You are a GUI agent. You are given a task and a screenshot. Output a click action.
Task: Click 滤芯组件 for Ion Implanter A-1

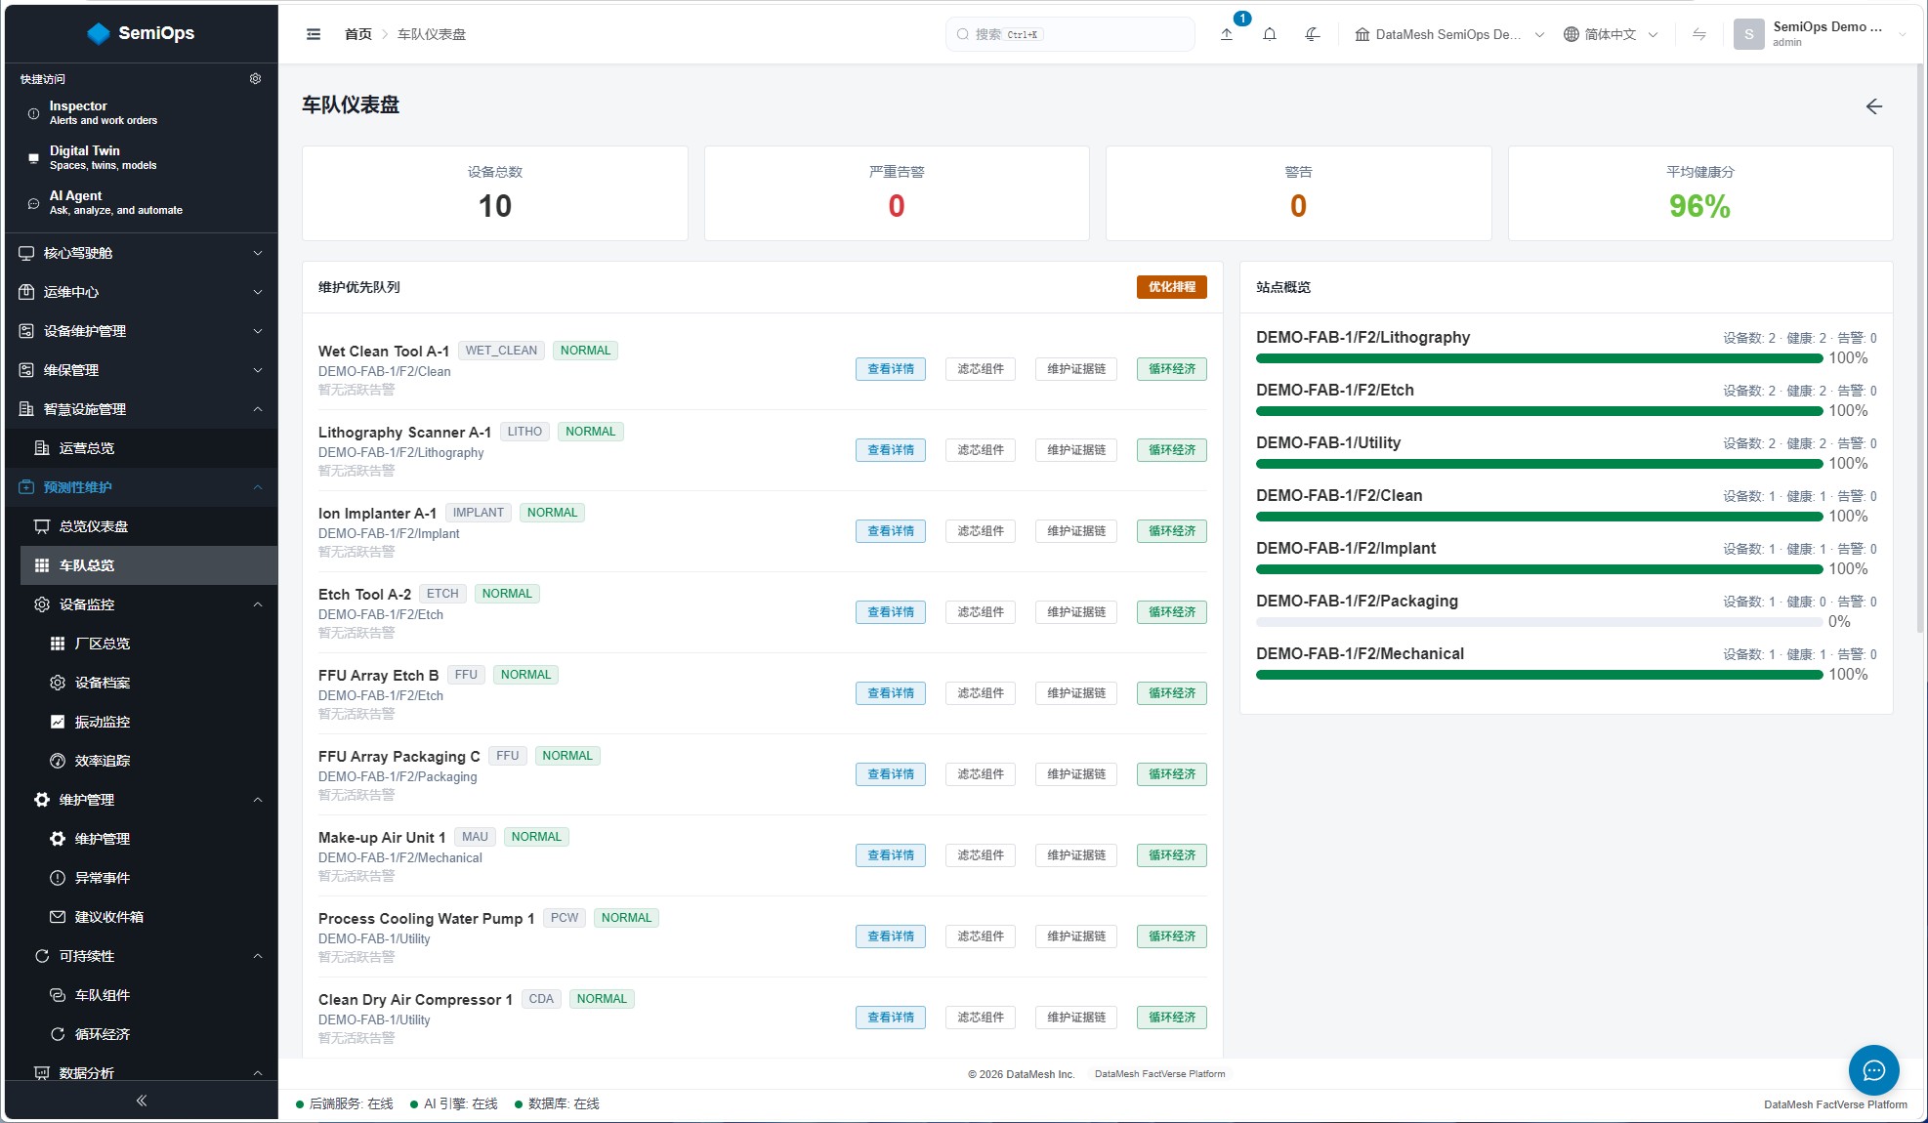(x=981, y=531)
